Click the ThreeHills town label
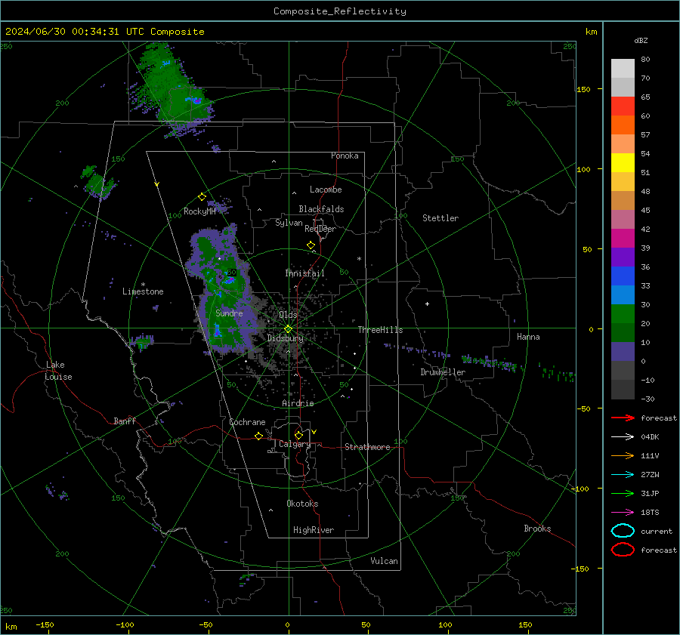The width and height of the screenshot is (680, 635). click(380, 330)
